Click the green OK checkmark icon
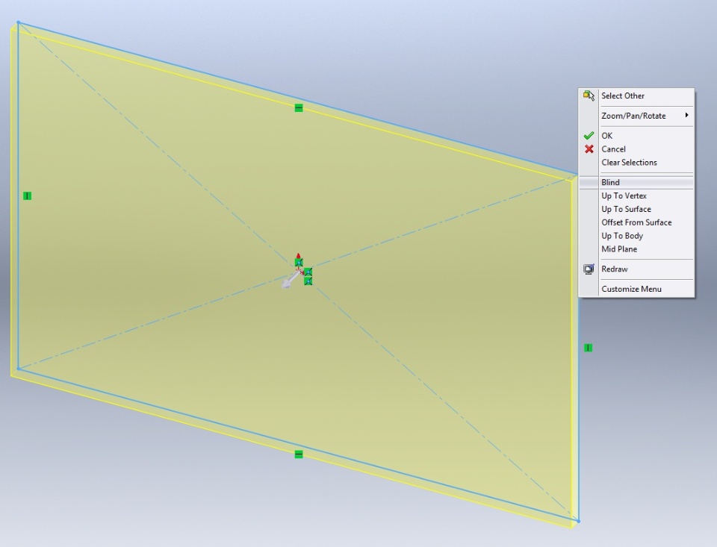 point(589,136)
